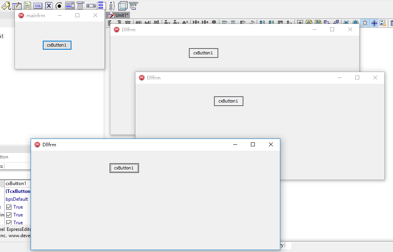Select the Panel component cube icon
Screen dimensions: 393x252
[x=122, y=5]
